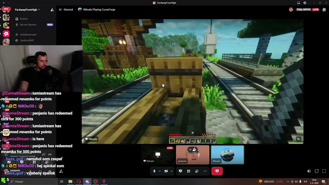The height and width of the screenshot is (185, 329).
Task: Collapse participants with chevron on panjanis tile
Action: coord(190,150)
